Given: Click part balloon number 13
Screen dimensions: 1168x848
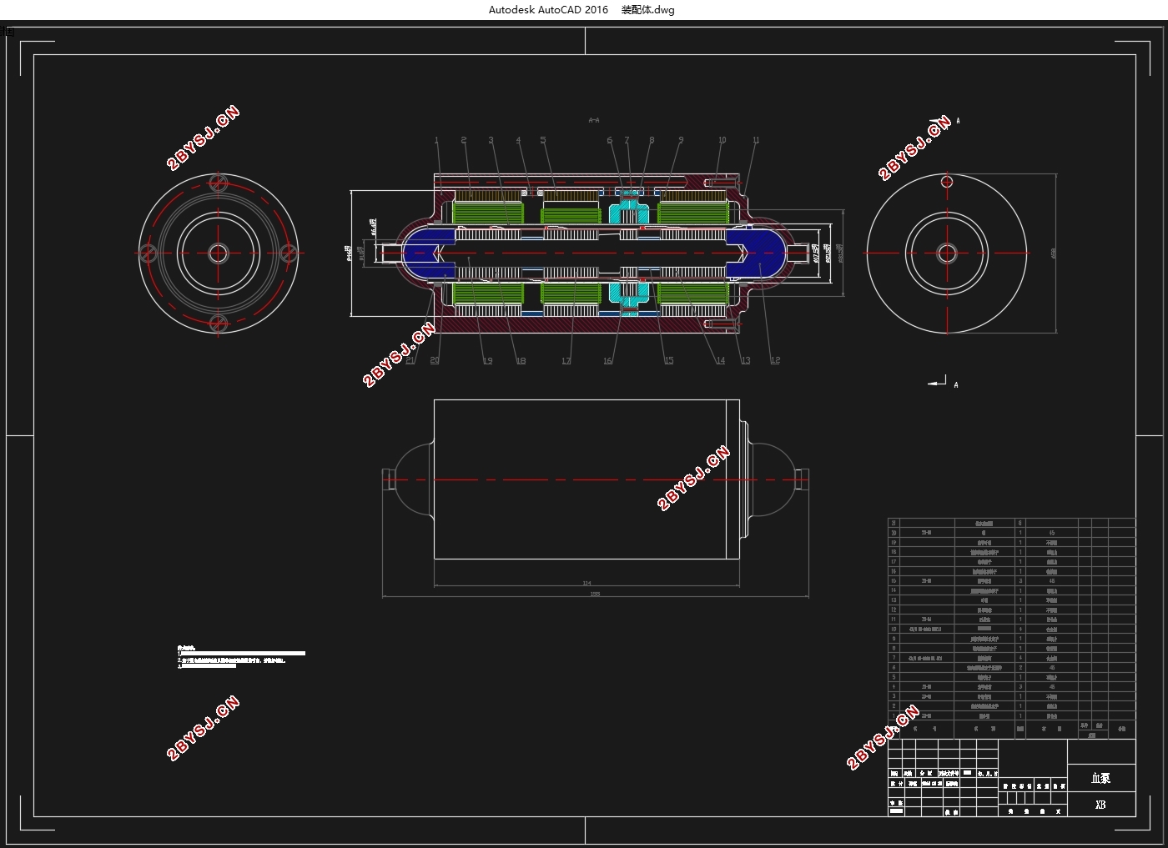Looking at the screenshot, I should 745,360.
